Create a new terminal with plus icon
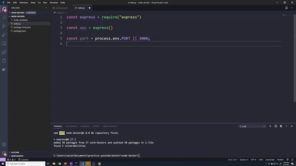 click(270, 126)
